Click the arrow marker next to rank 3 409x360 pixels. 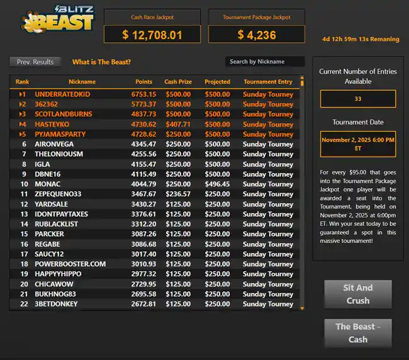pos(20,115)
